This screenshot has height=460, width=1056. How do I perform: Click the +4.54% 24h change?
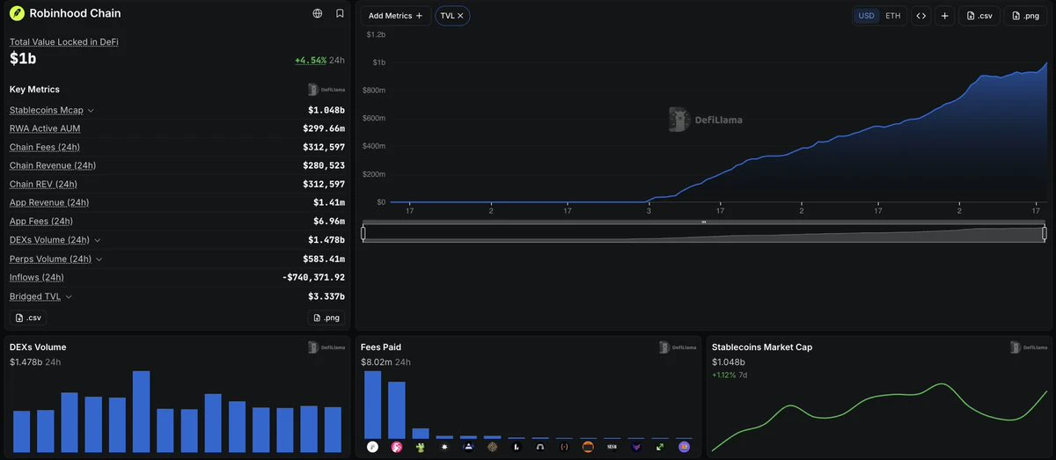(319, 61)
